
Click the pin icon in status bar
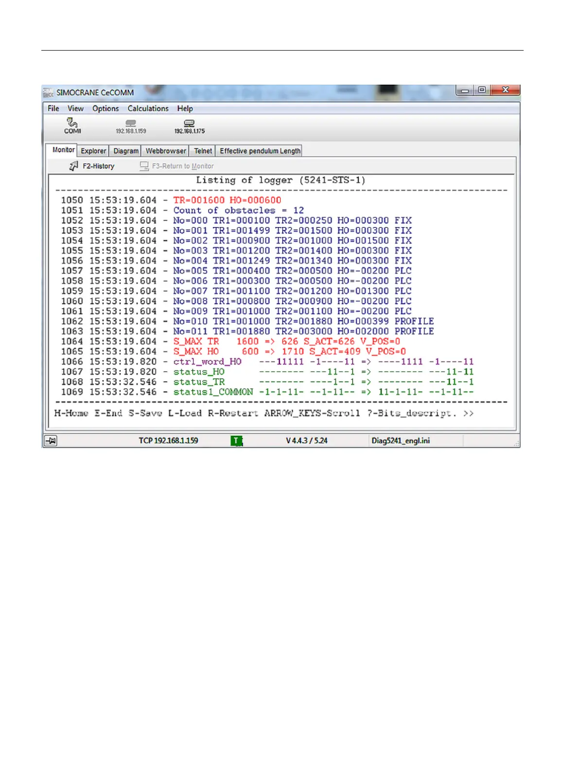[51, 441]
